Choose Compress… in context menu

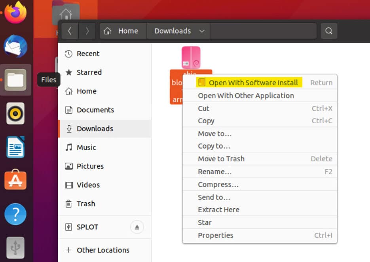(x=260, y=185)
